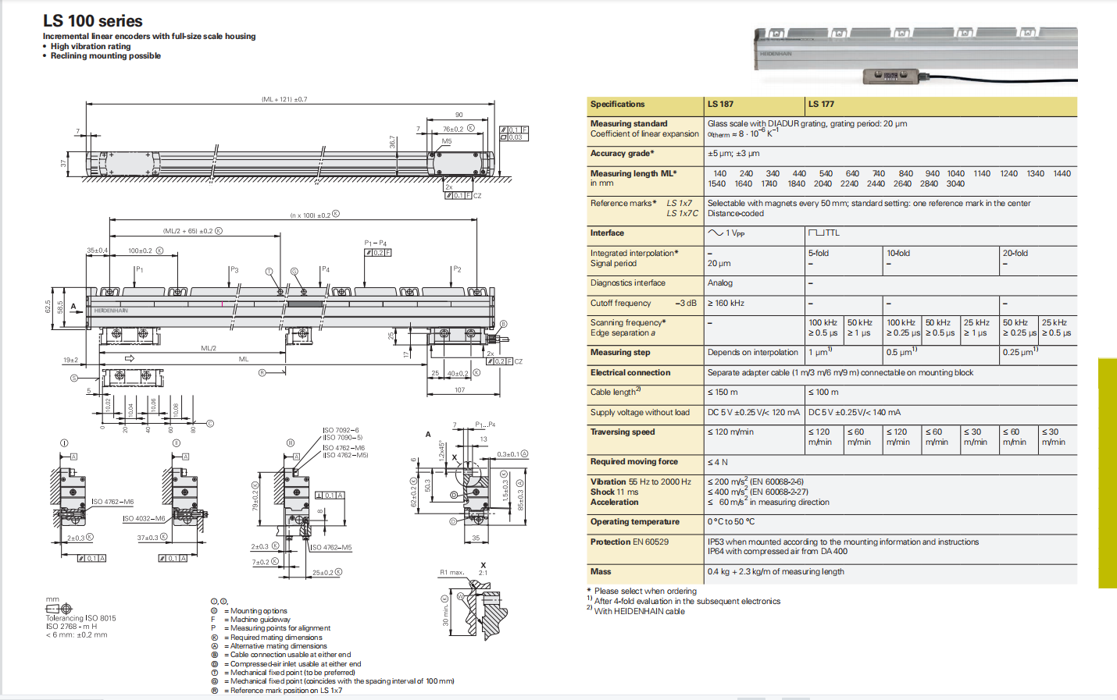
Task: Click the Specifications table header
Action: (x=618, y=105)
